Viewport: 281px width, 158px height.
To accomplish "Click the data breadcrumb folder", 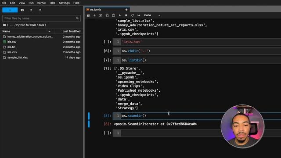I will point(41,25).
